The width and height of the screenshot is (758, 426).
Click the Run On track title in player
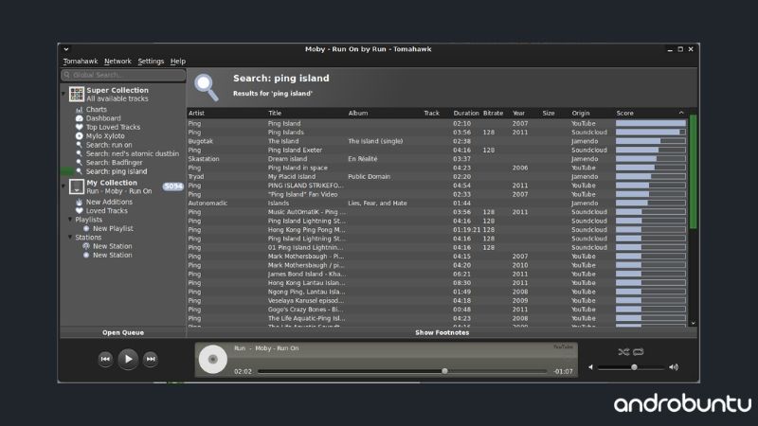click(x=288, y=348)
